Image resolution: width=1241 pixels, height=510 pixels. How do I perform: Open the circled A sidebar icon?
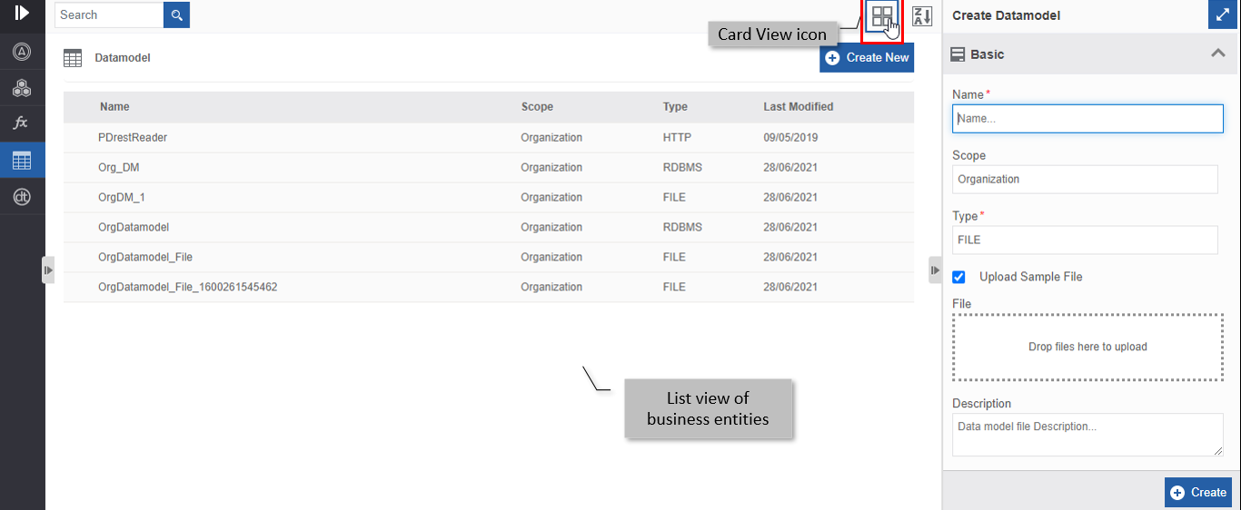(x=22, y=52)
